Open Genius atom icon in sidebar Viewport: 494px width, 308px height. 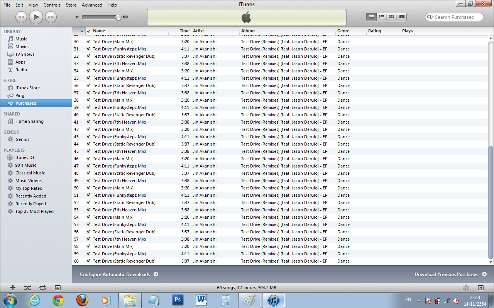(x=10, y=139)
